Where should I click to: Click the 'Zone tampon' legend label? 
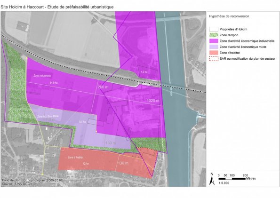pyautogui.click(x=229, y=35)
